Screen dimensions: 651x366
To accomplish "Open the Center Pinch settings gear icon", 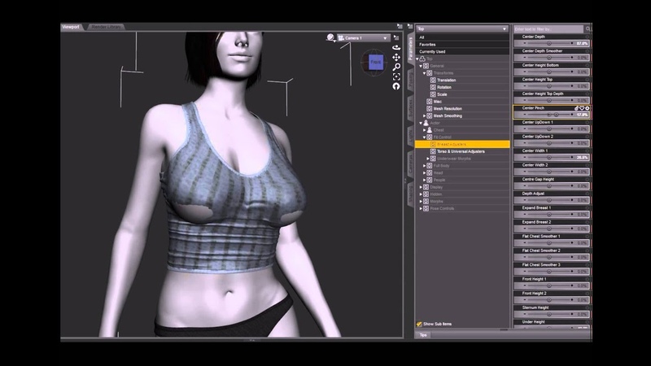I will [x=587, y=108].
